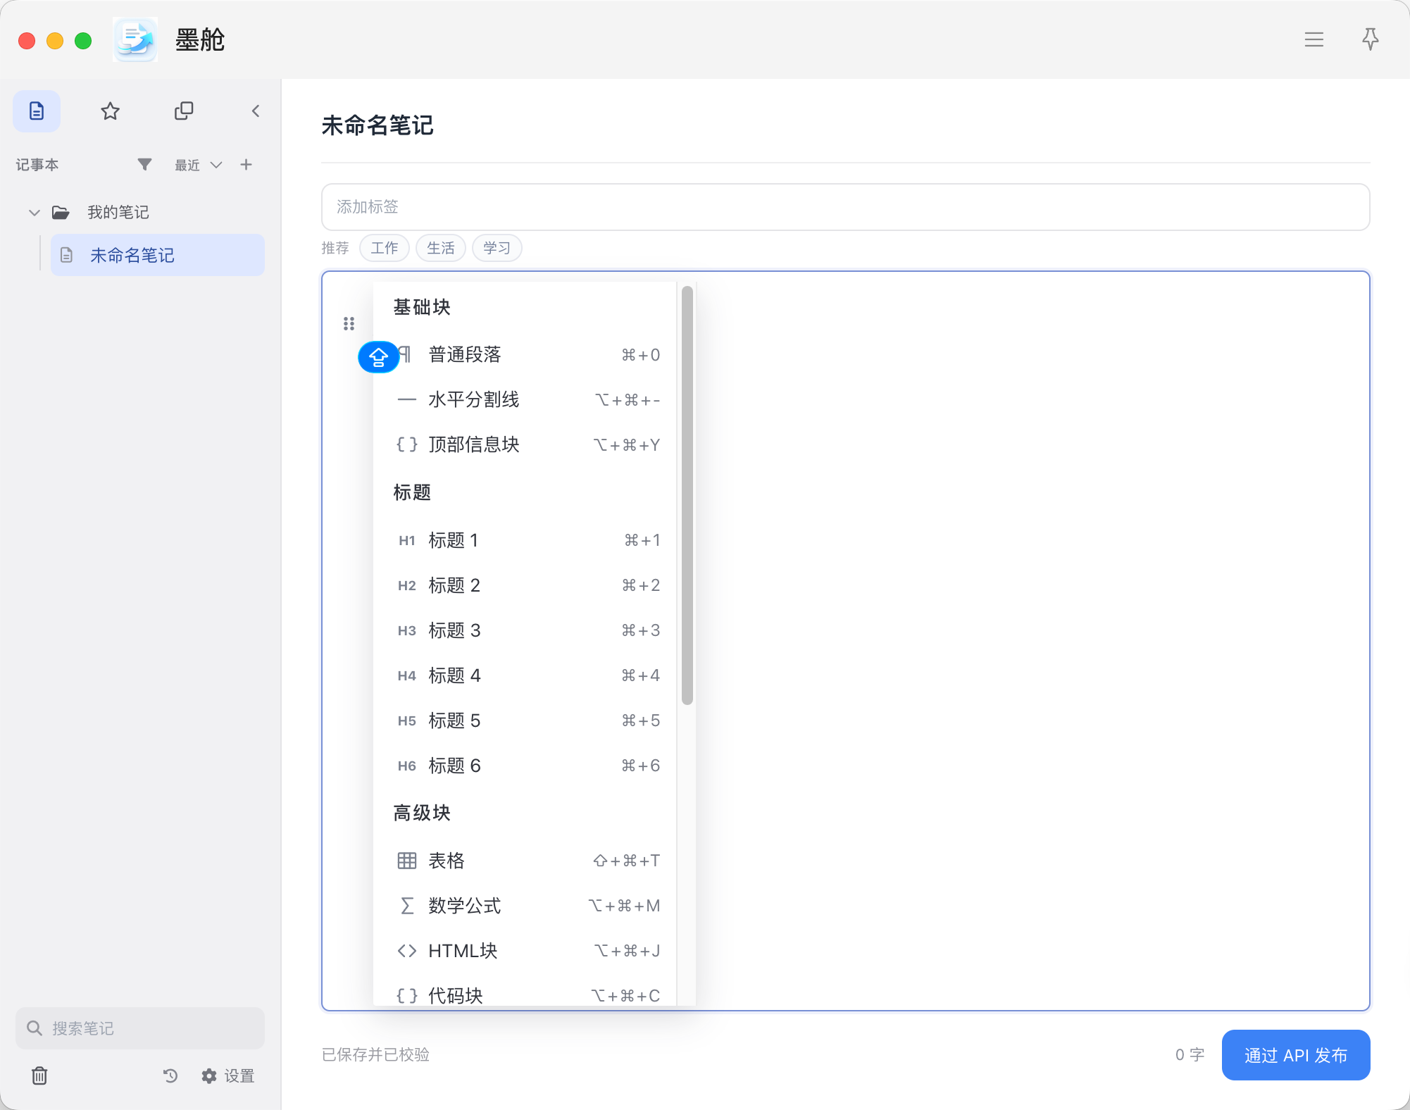
Task: Insert a 表格 table block
Action: [526, 861]
